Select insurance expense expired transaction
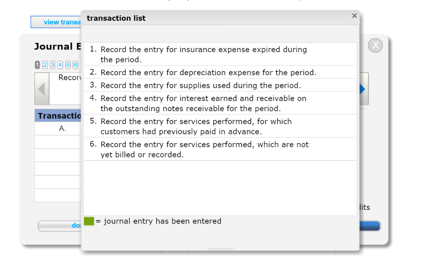 tap(220, 54)
